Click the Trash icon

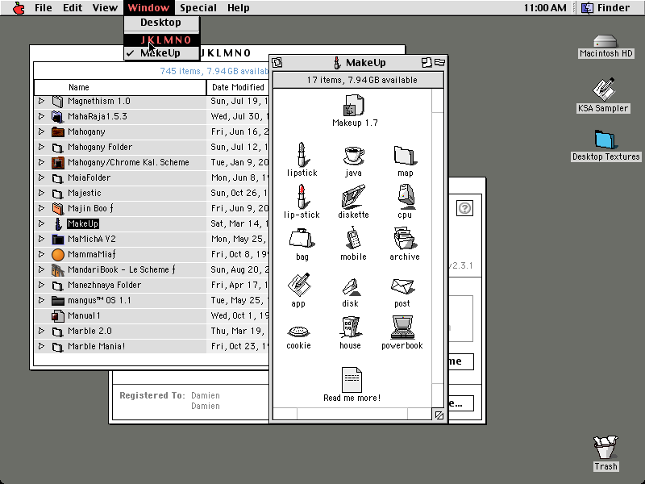(x=605, y=448)
